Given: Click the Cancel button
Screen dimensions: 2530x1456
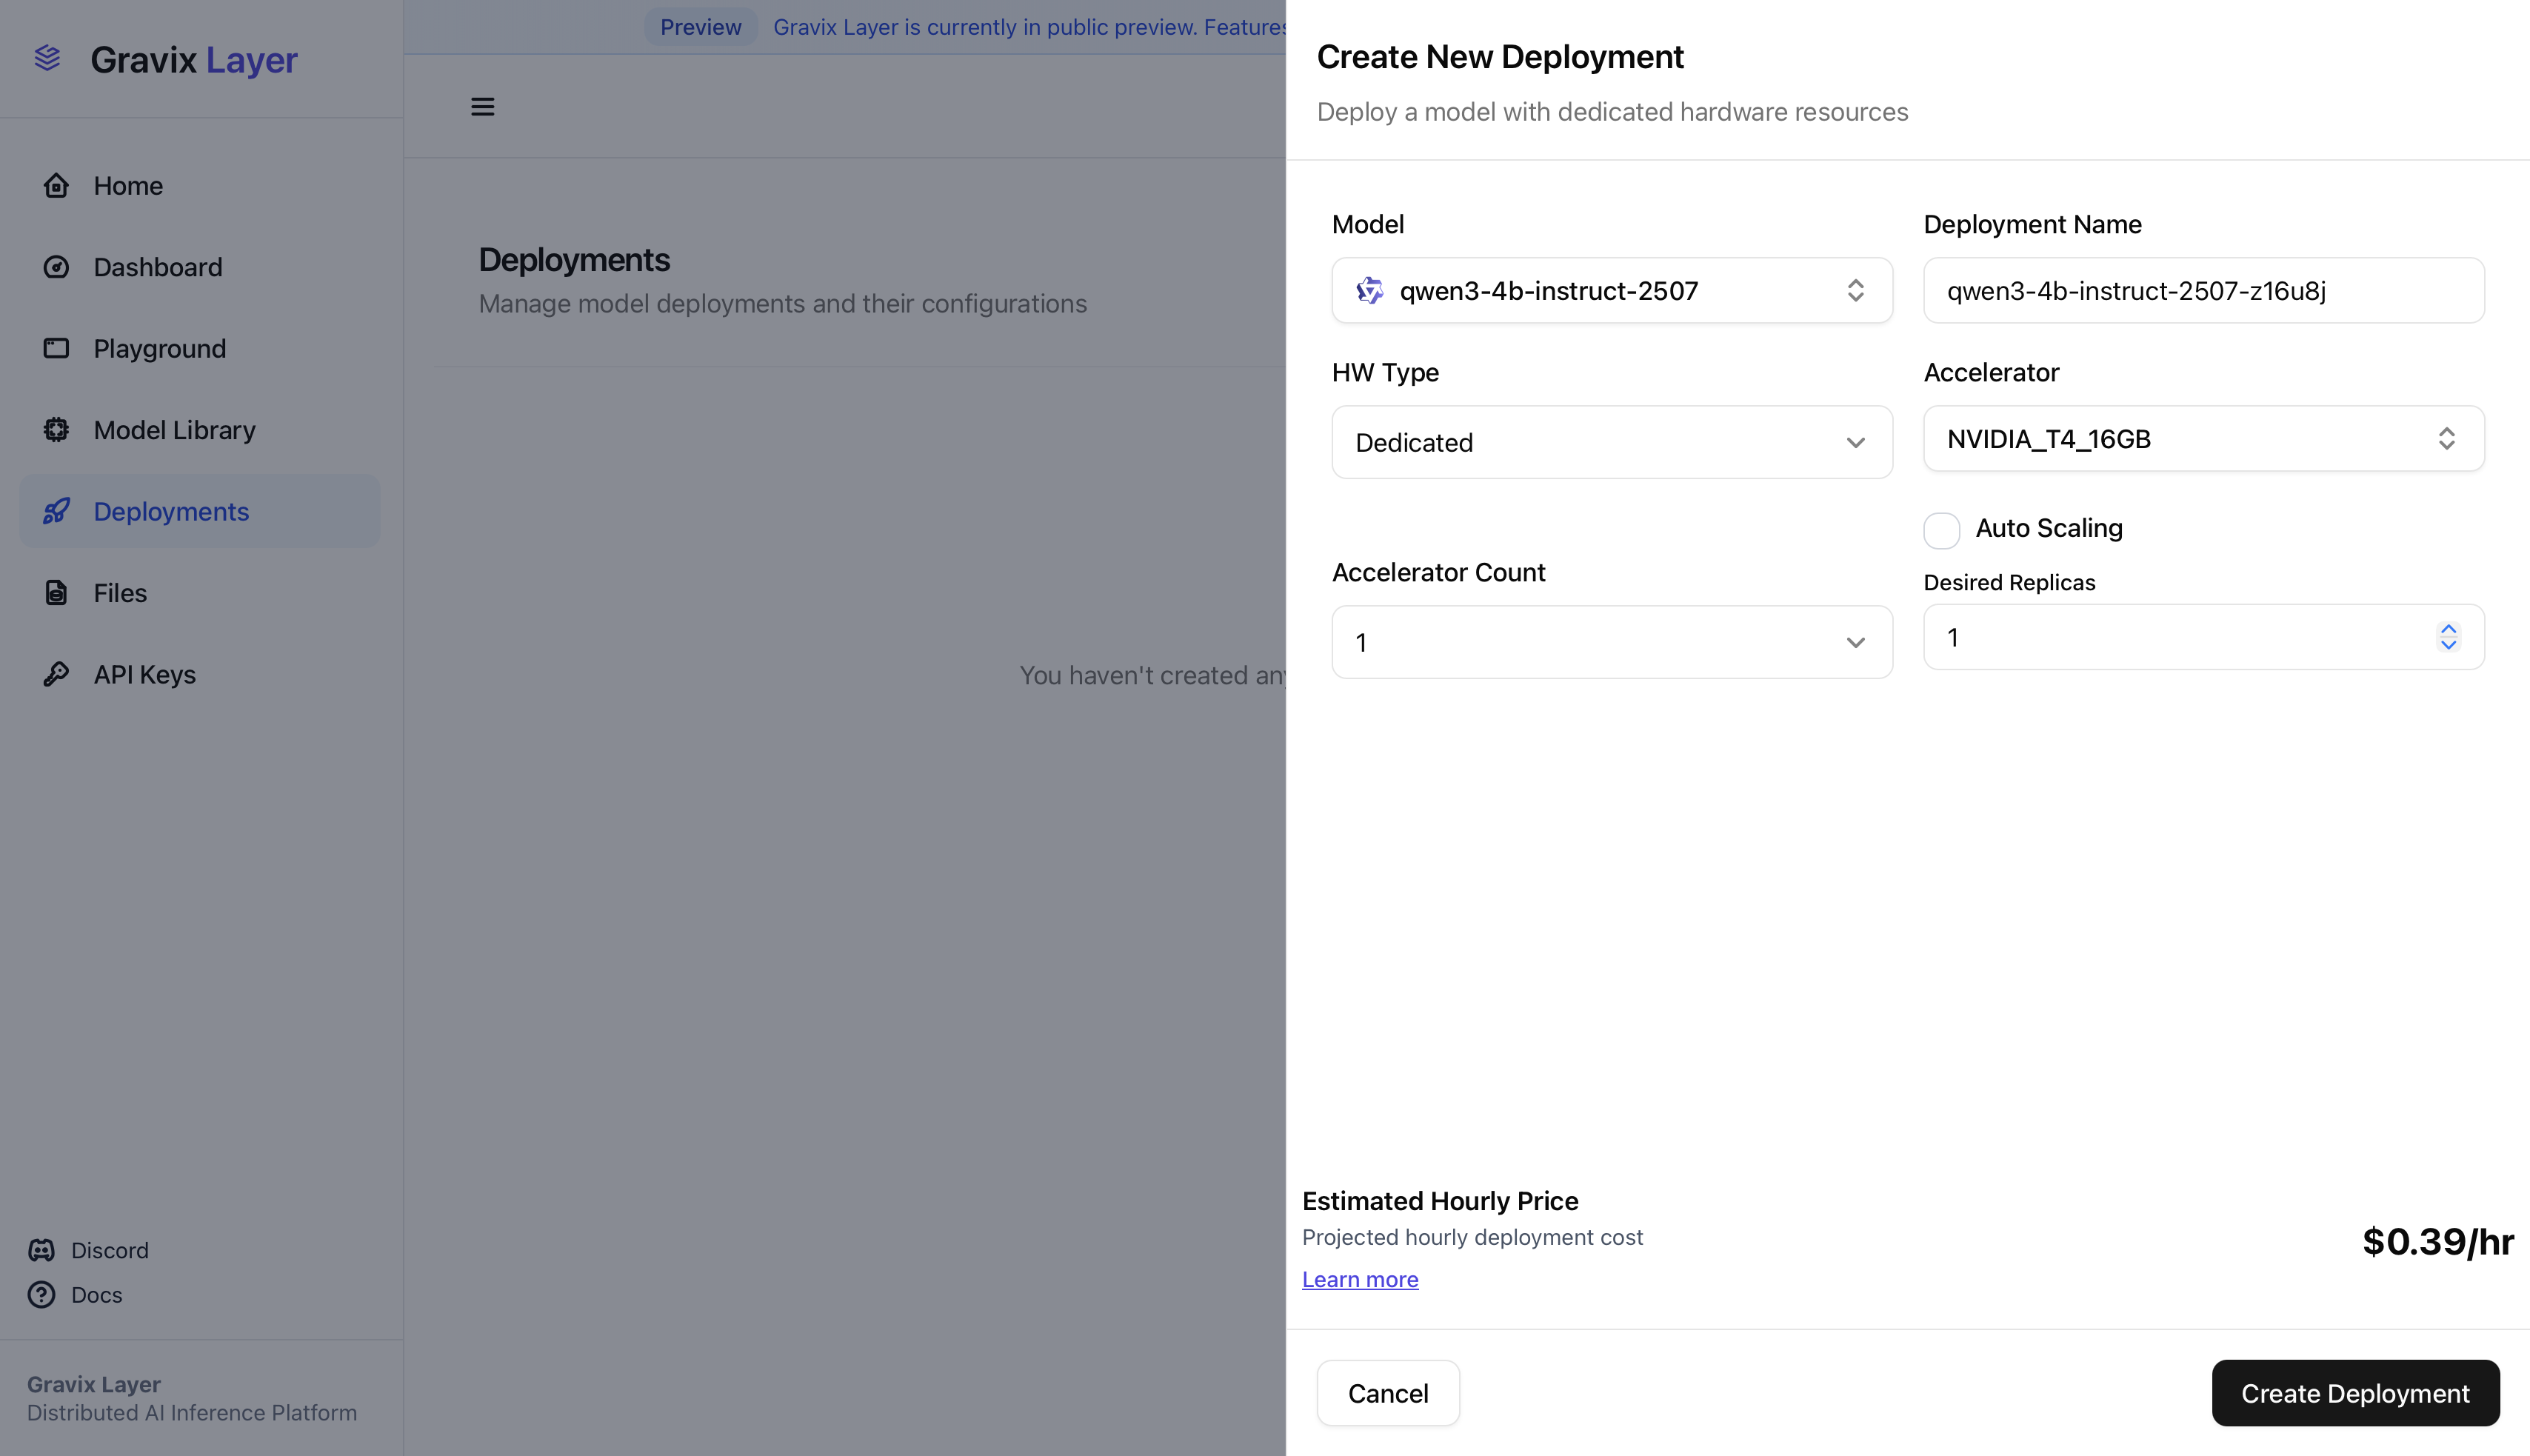Looking at the screenshot, I should pos(1387,1393).
